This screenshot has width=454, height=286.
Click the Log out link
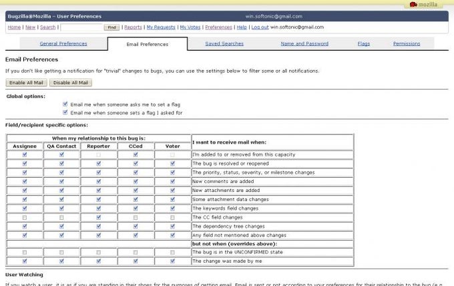pos(260,27)
